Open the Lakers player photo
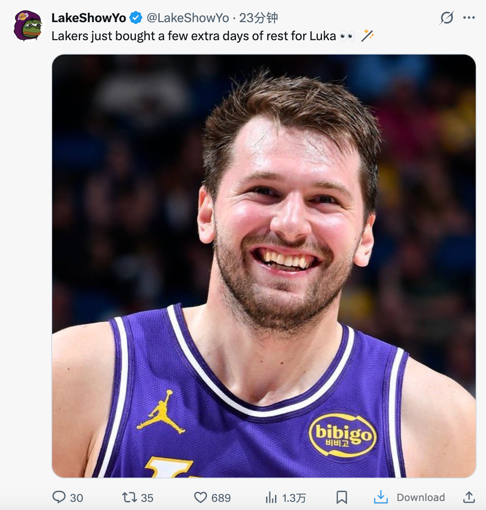 (x=264, y=266)
